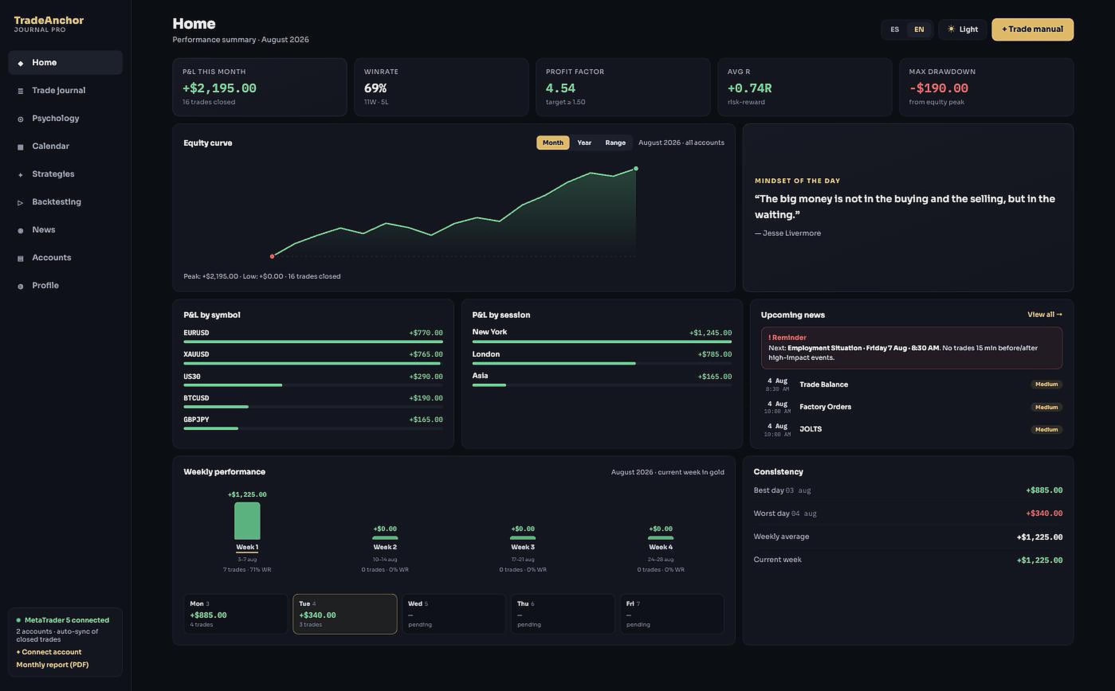Select Week 4 in weekly performance
This screenshot has height=691, width=1115.
pos(661,547)
